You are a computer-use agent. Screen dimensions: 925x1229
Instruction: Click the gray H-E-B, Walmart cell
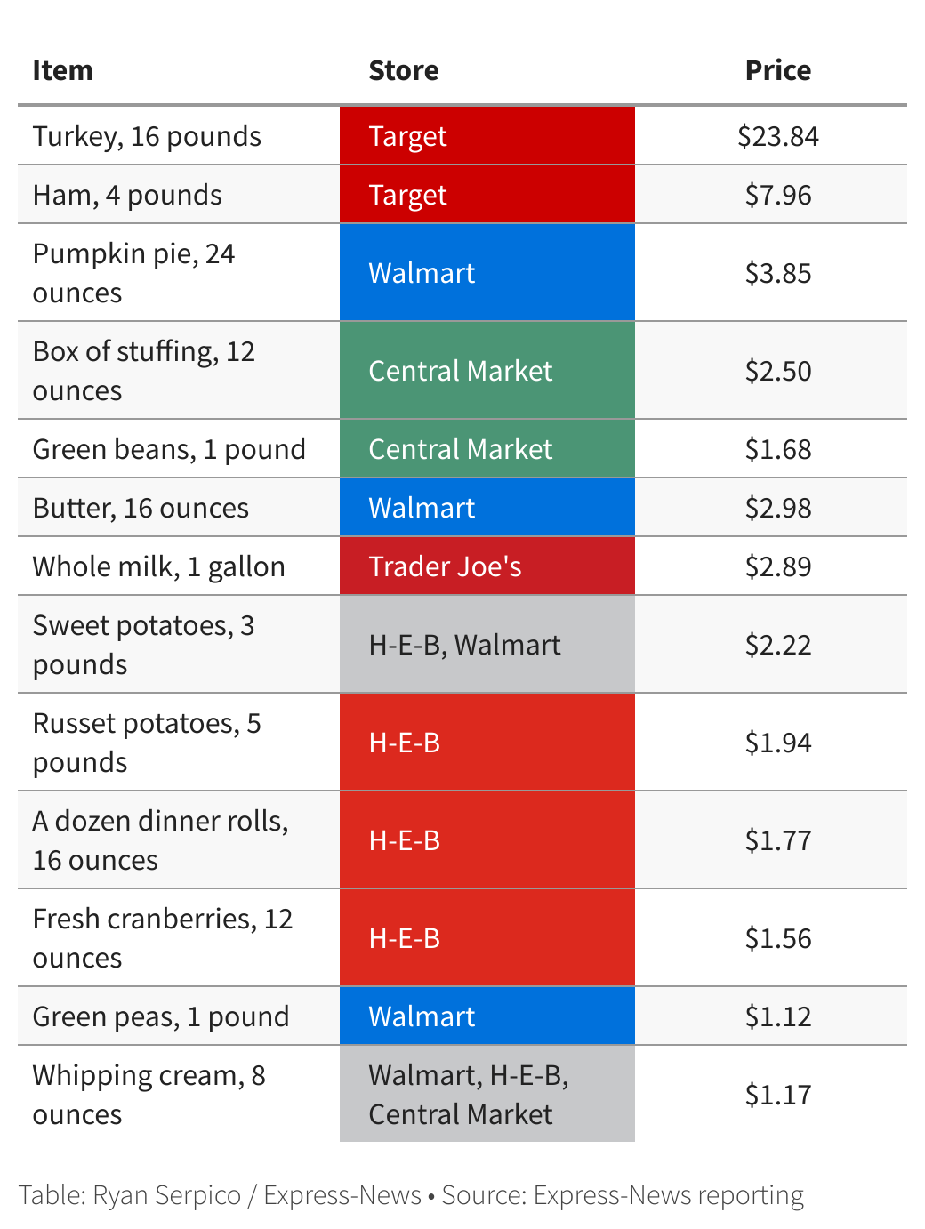[487, 645]
